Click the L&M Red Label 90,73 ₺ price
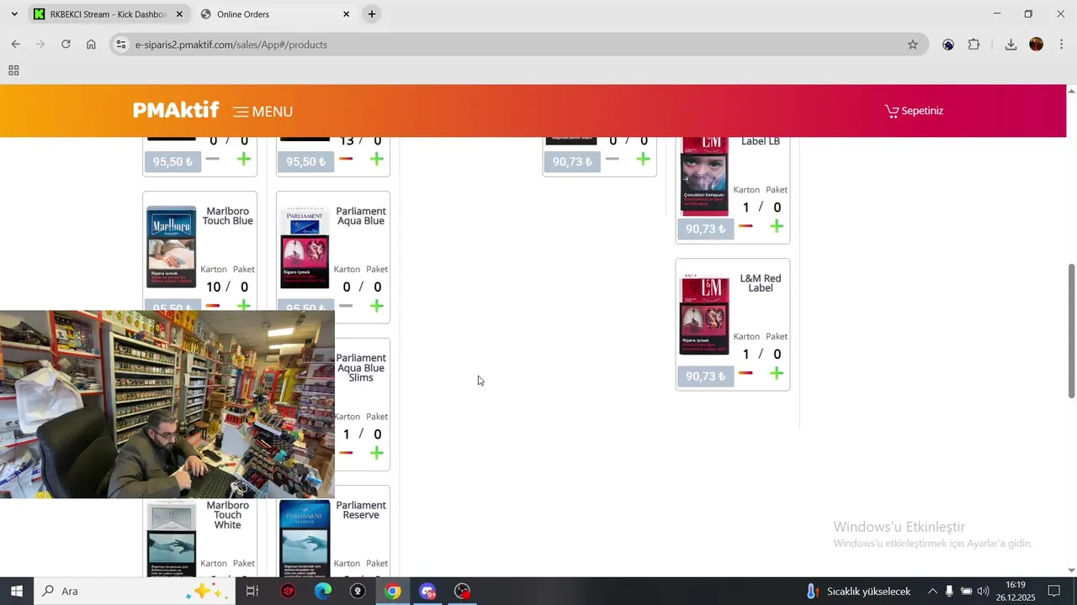 (705, 376)
